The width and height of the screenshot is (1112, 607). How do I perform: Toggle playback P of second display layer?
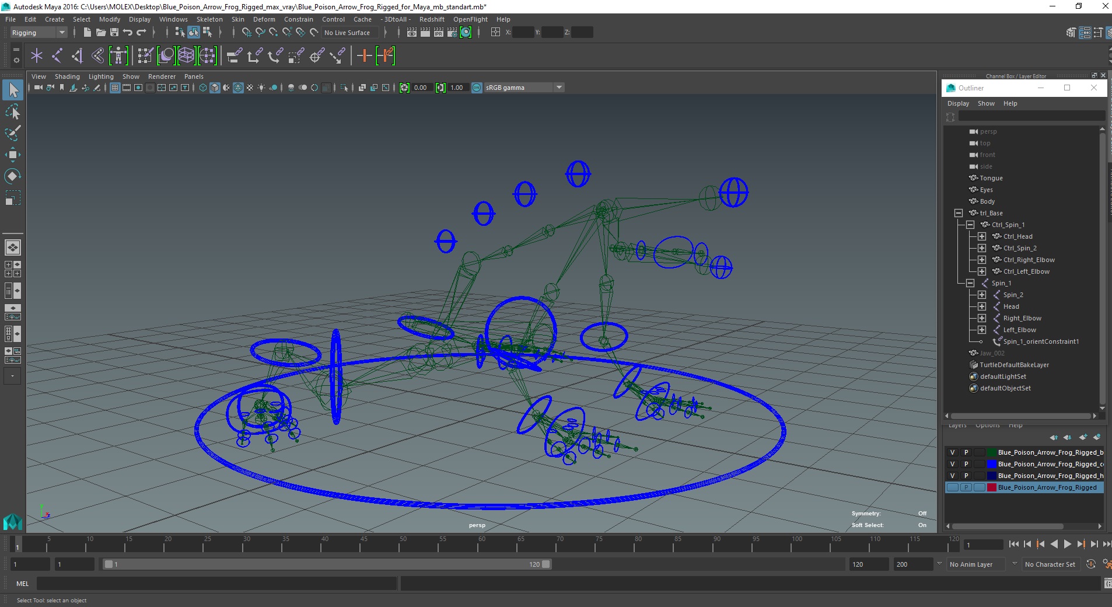966,464
